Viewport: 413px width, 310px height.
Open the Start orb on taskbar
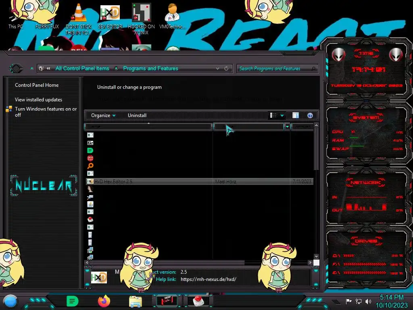tap(10, 302)
